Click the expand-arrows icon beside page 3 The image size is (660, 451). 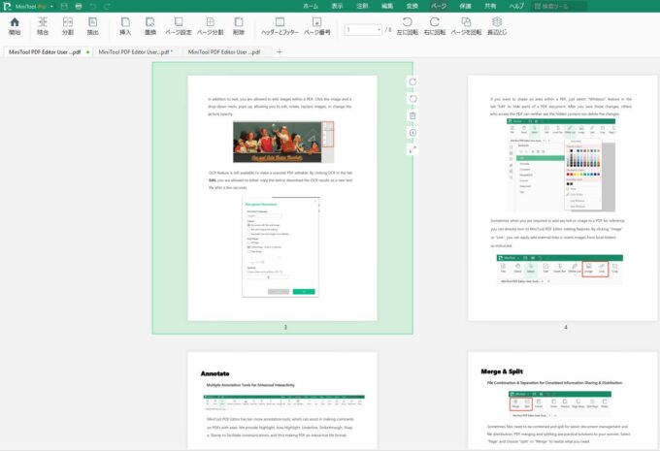point(412,149)
